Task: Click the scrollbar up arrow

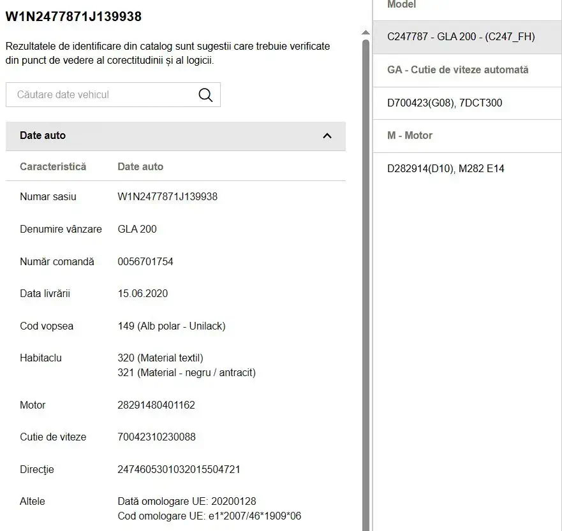Action: [366, 33]
